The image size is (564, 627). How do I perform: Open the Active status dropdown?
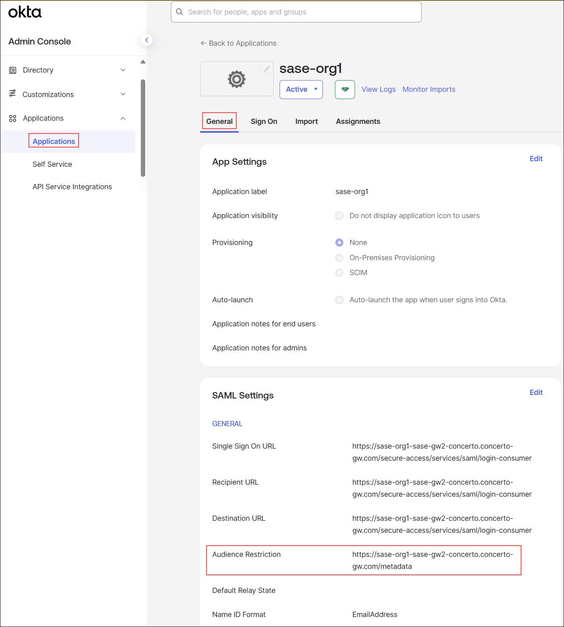[301, 89]
